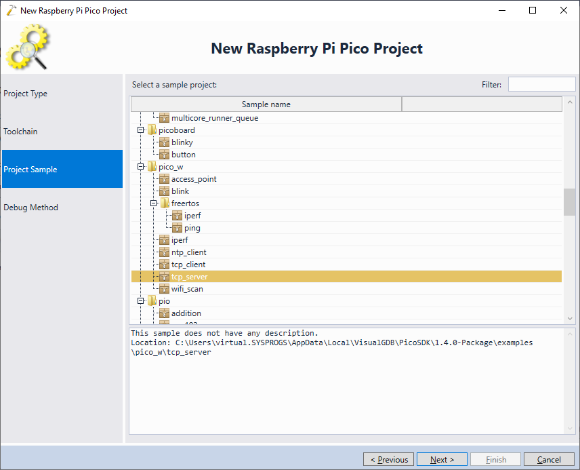Go to the Project Type step

tap(62, 94)
